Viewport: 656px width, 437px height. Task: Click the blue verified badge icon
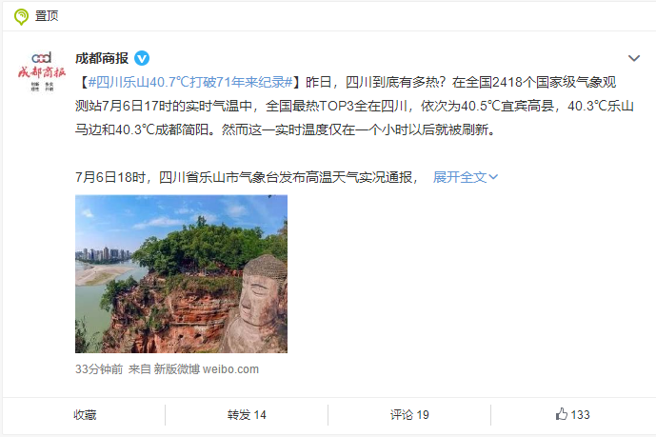pos(142,58)
